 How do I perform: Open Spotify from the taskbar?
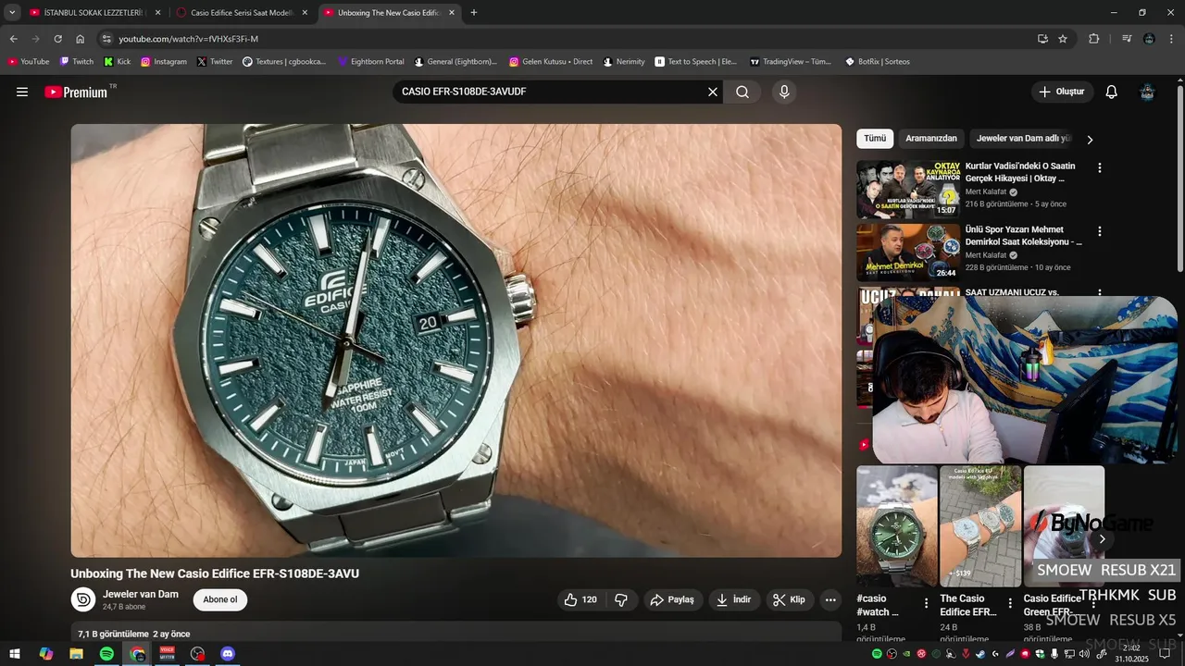(106, 654)
